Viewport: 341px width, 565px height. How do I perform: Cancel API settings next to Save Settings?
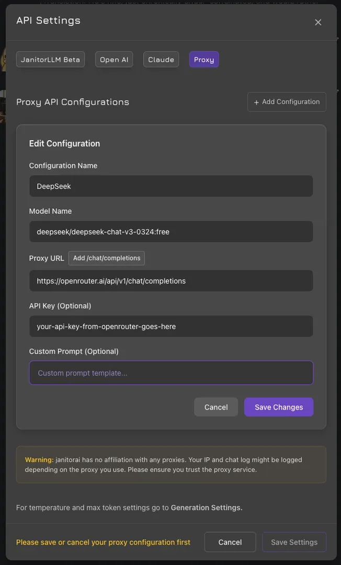click(230, 543)
